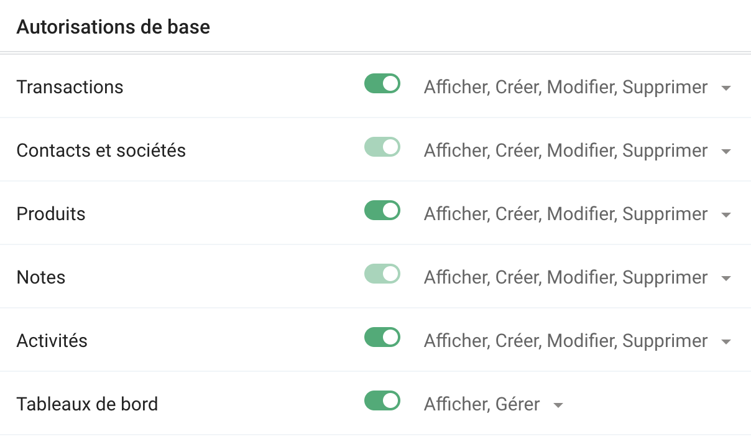Click the caret arrow for Contacts et sociétés
Image resolution: width=751 pixels, height=444 pixels.
coord(726,152)
